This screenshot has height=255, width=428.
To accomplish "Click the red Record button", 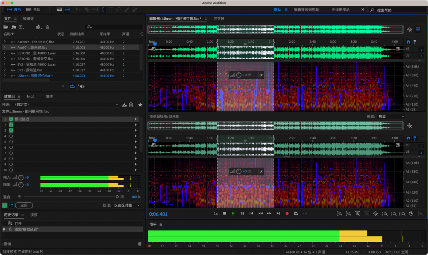I will pos(287,213).
